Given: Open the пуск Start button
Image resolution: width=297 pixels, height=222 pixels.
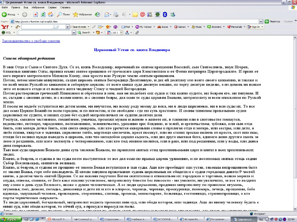Looking at the screenshot, I should click(11, 219).
